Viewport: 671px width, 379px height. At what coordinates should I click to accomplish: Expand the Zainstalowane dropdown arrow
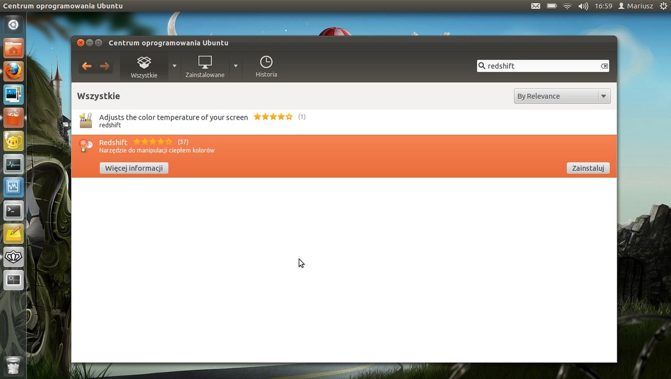pyautogui.click(x=235, y=66)
